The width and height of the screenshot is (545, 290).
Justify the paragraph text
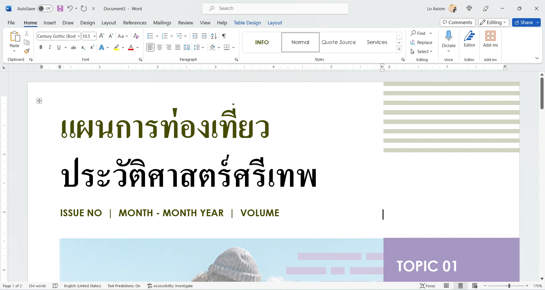pos(178,47)
